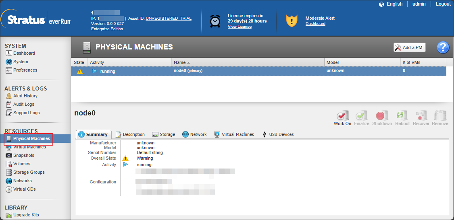
Task: Select the node0 (primary) row name
Action: [188, 70]
